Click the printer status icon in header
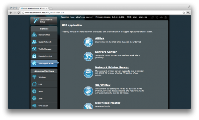The image size is (199, 120). click(166, 17)
